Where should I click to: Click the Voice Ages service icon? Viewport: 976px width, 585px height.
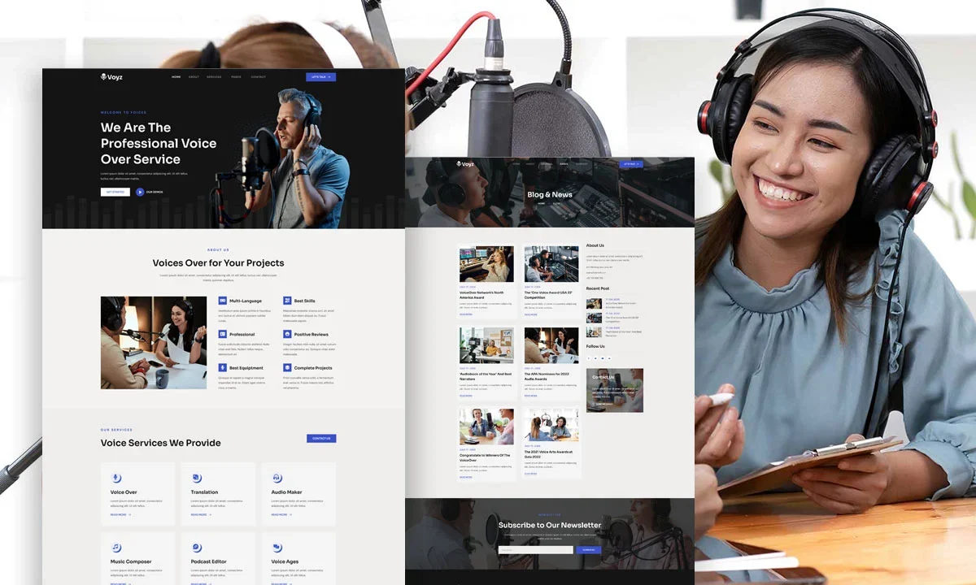277,547
